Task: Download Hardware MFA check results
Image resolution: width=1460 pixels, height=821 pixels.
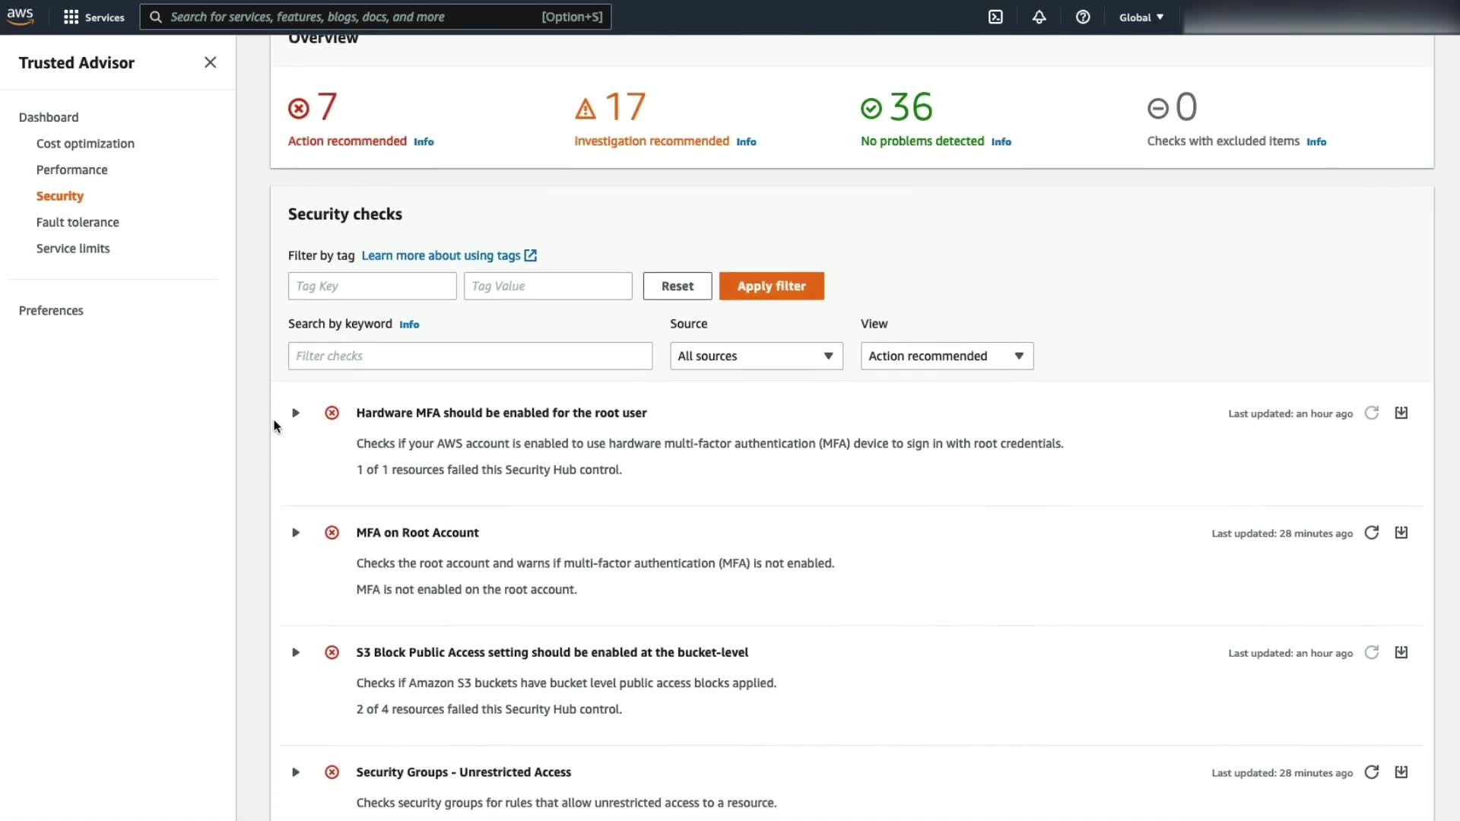Action: pos(1401,413)
